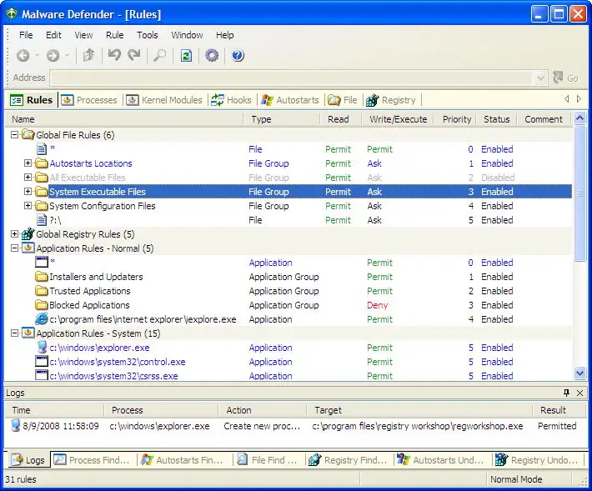Click rules list scrollbar down arrow

coord(580,373)
